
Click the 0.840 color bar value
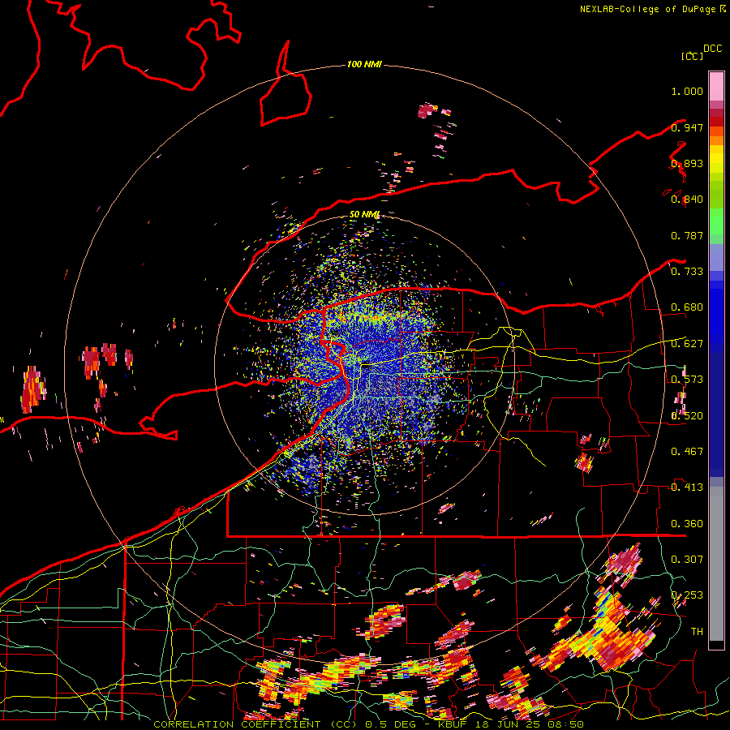pyautogui.click(x=687, y=200)
